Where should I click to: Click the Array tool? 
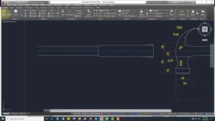pyautogui.click(x=51, y=16)
